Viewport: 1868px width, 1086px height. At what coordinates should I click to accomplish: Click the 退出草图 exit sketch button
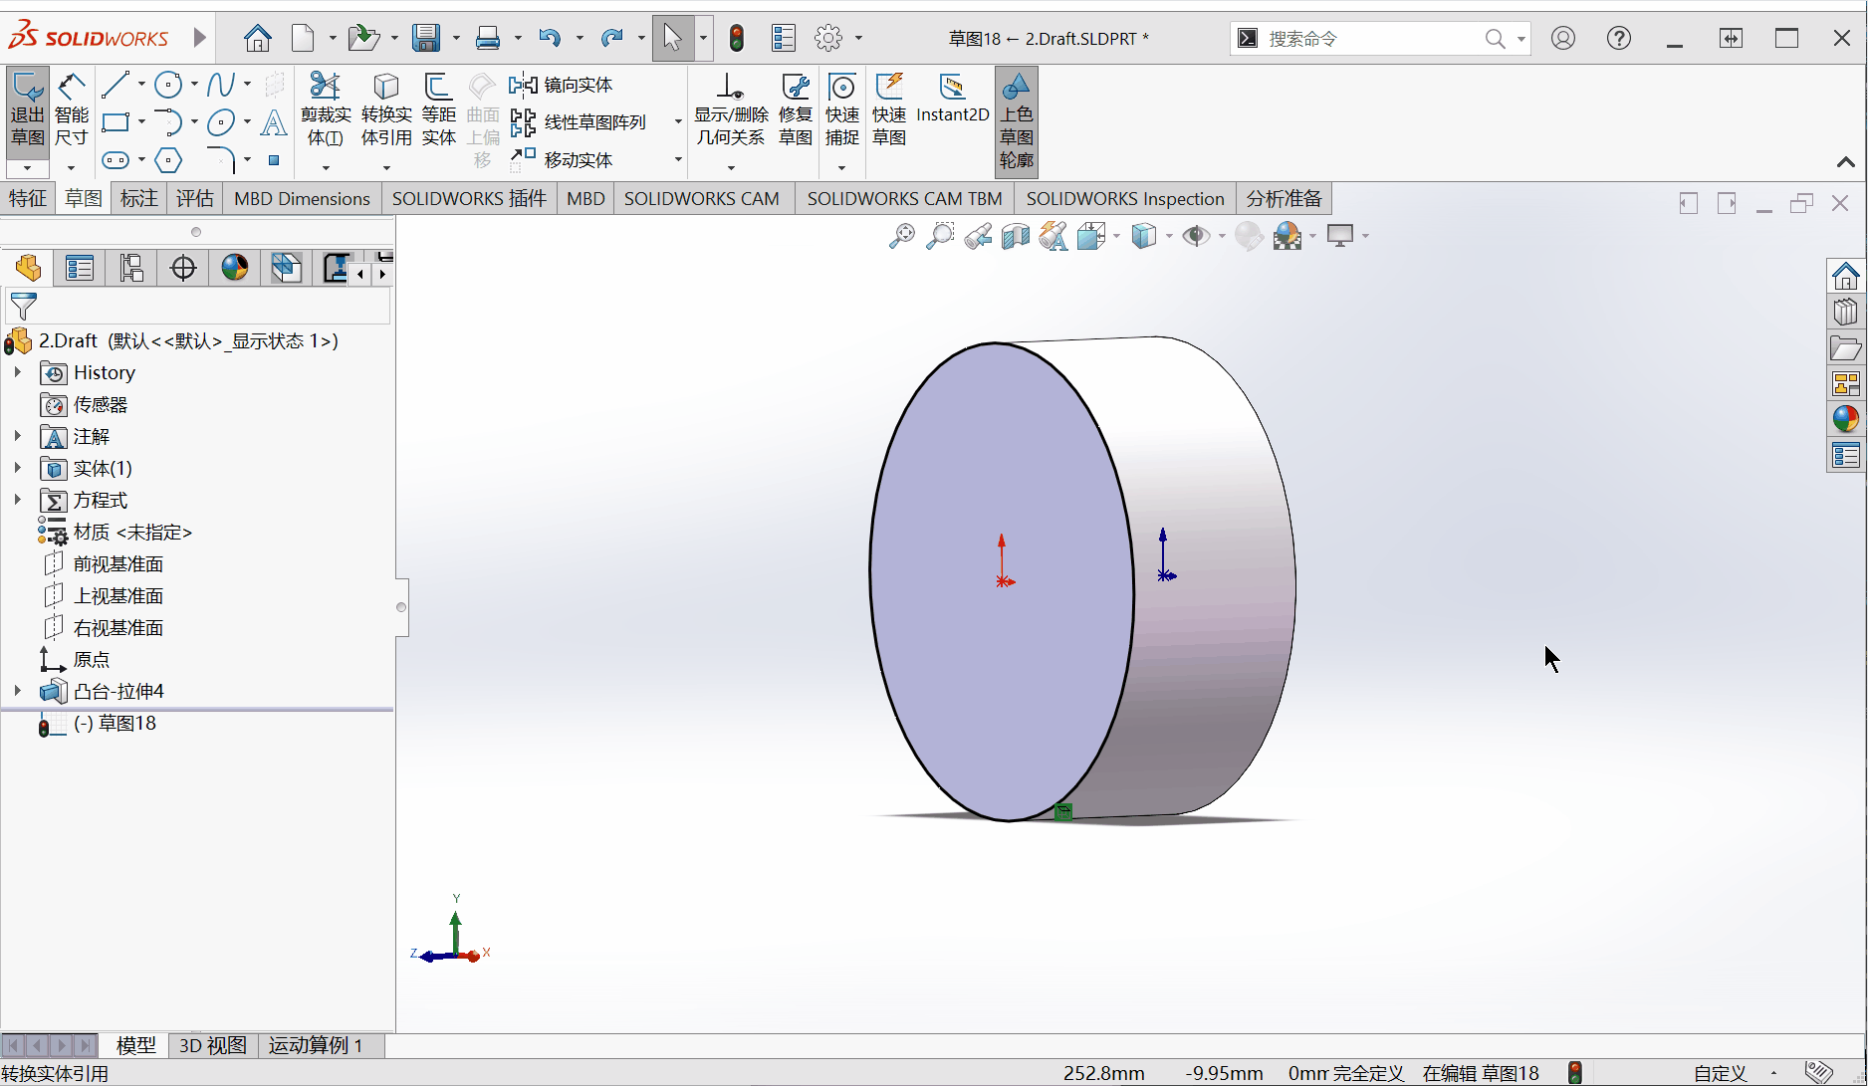tap(28, 111)
